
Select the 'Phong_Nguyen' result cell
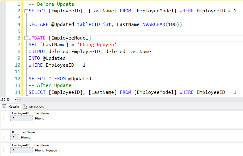click(46, 151)
